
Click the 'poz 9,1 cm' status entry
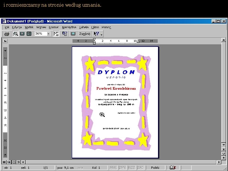point(66,168)
